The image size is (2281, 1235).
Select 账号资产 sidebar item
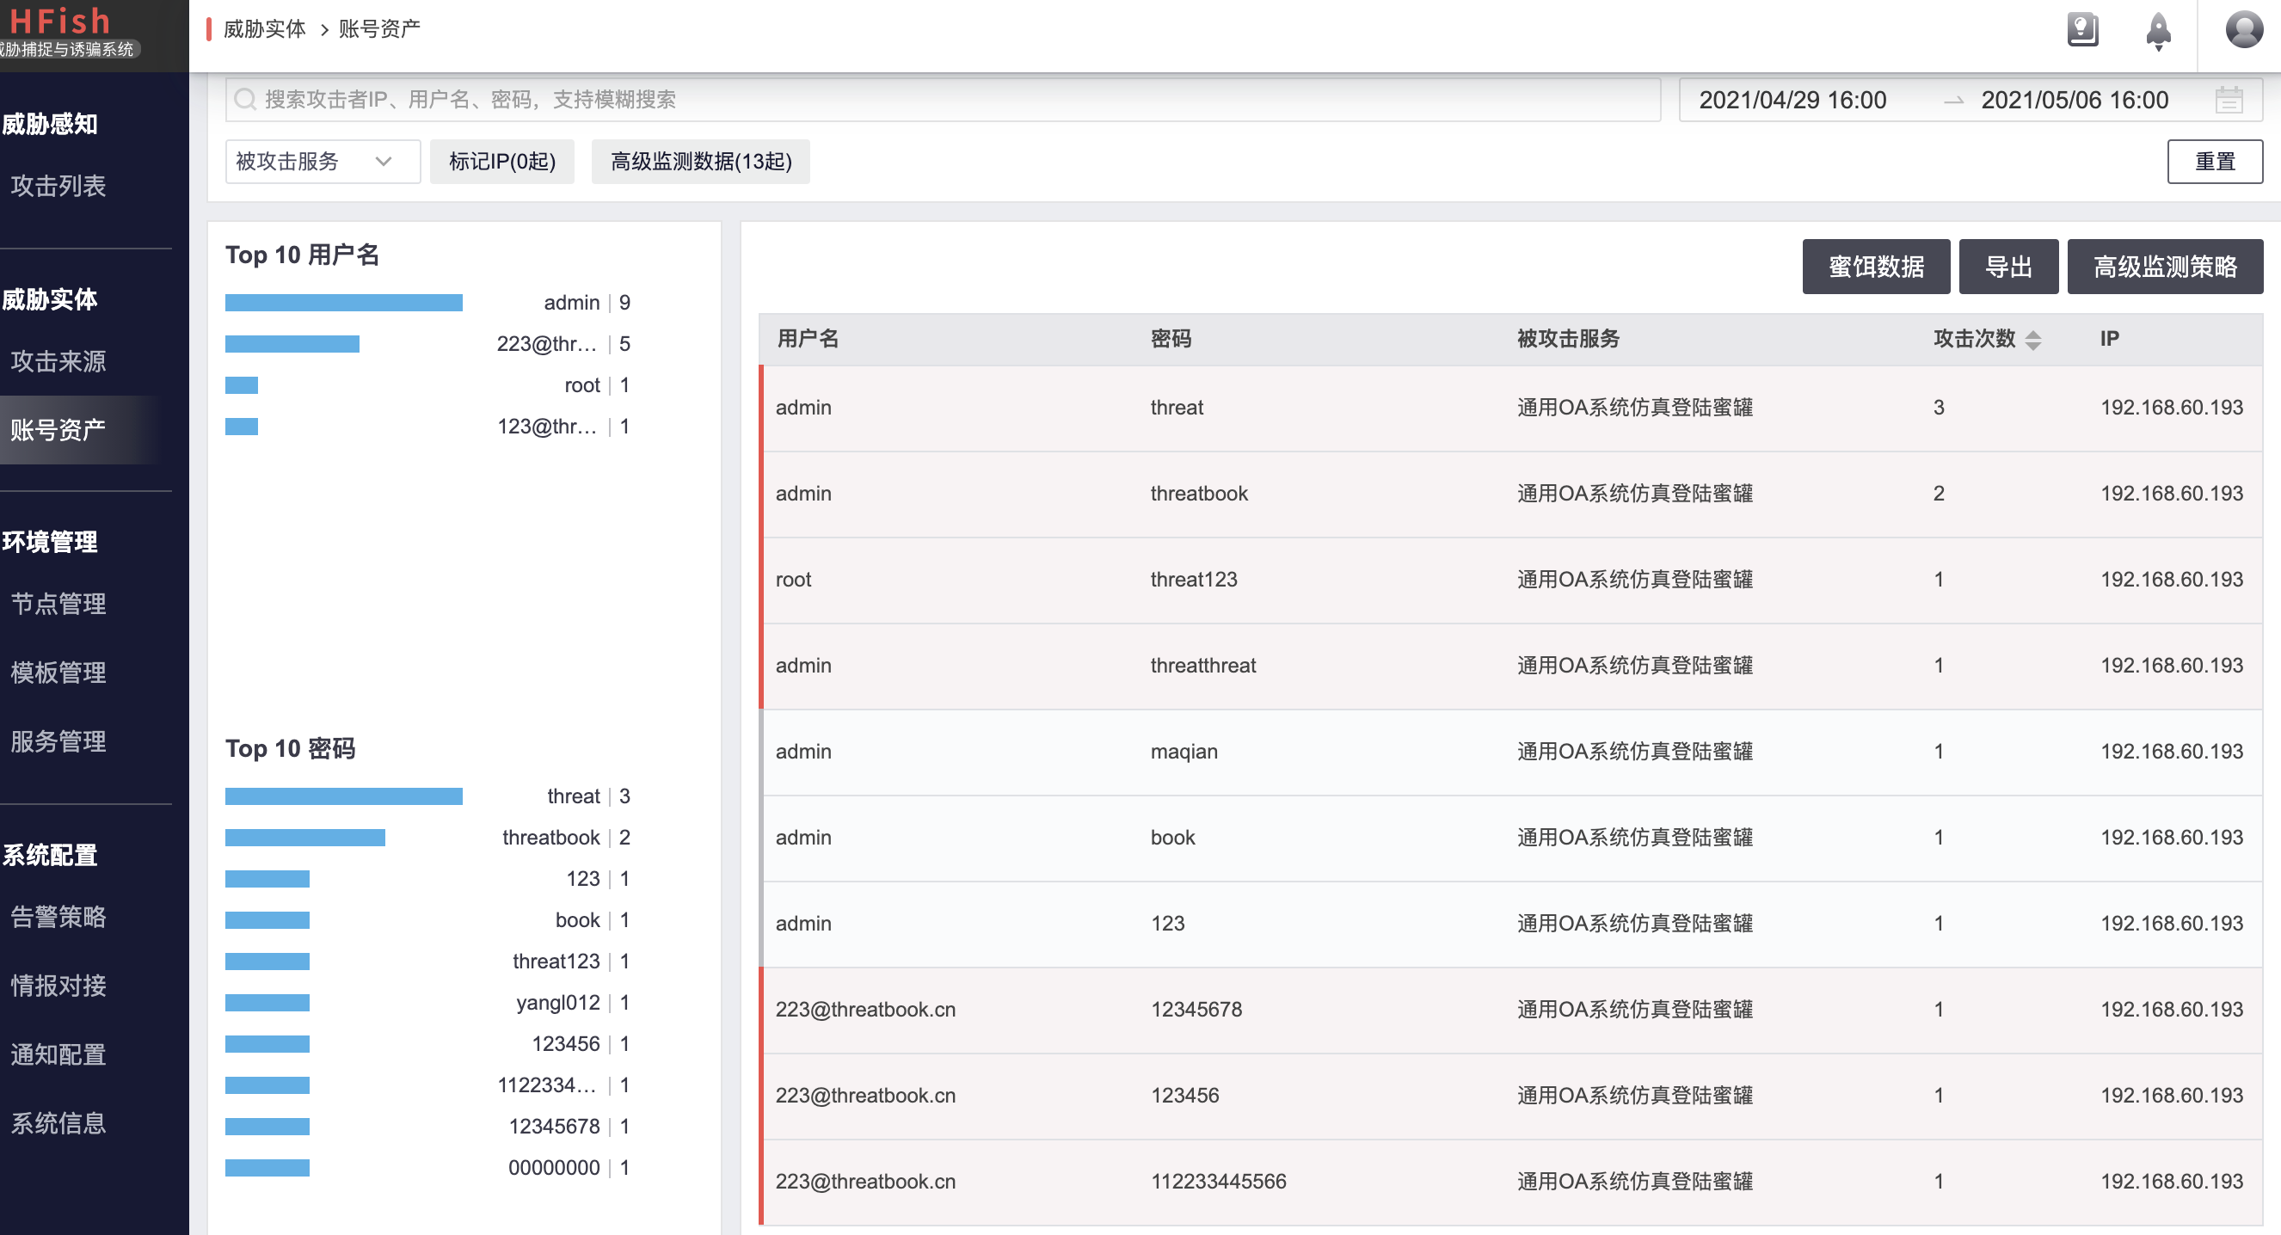point(58,430)
